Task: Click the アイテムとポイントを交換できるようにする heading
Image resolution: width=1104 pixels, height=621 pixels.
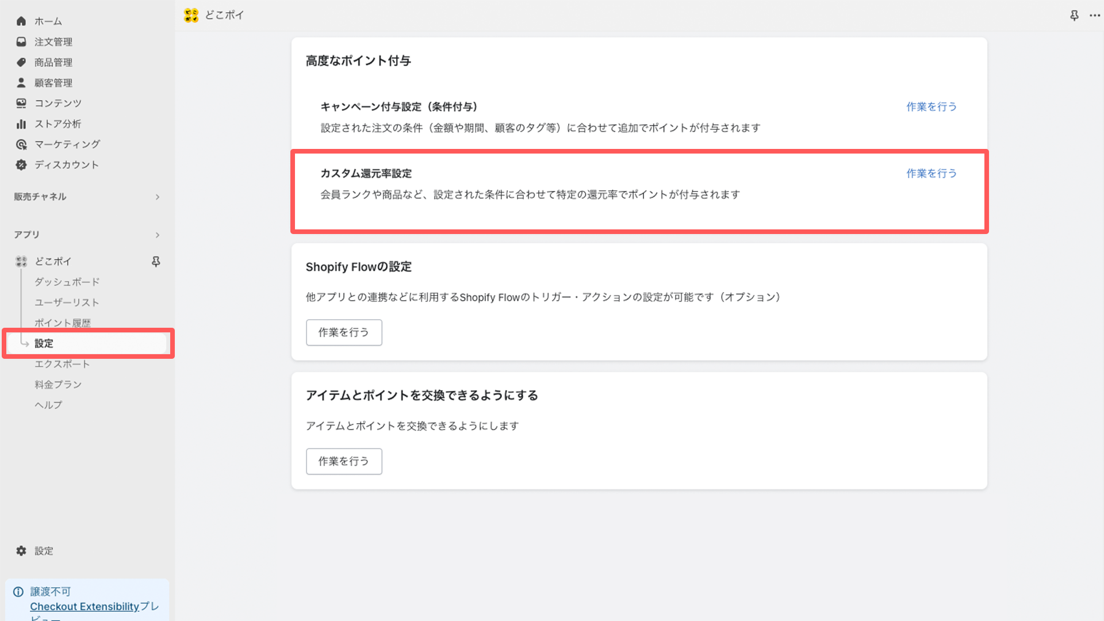Action: tap(422, 396)
